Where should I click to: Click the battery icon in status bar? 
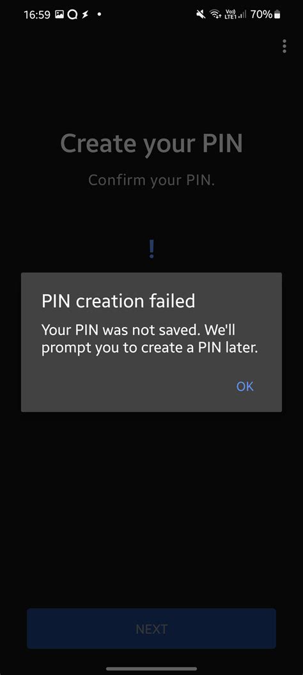[277, 15]
